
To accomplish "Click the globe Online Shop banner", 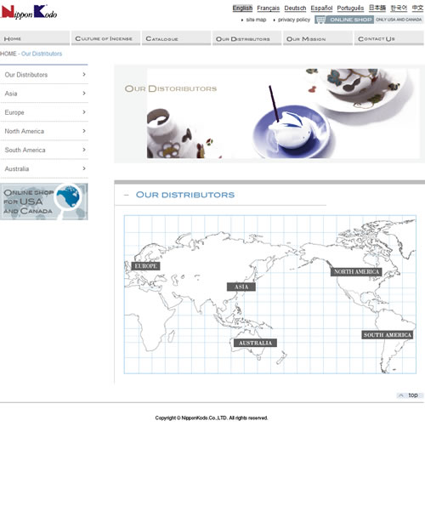I will 44,202.
